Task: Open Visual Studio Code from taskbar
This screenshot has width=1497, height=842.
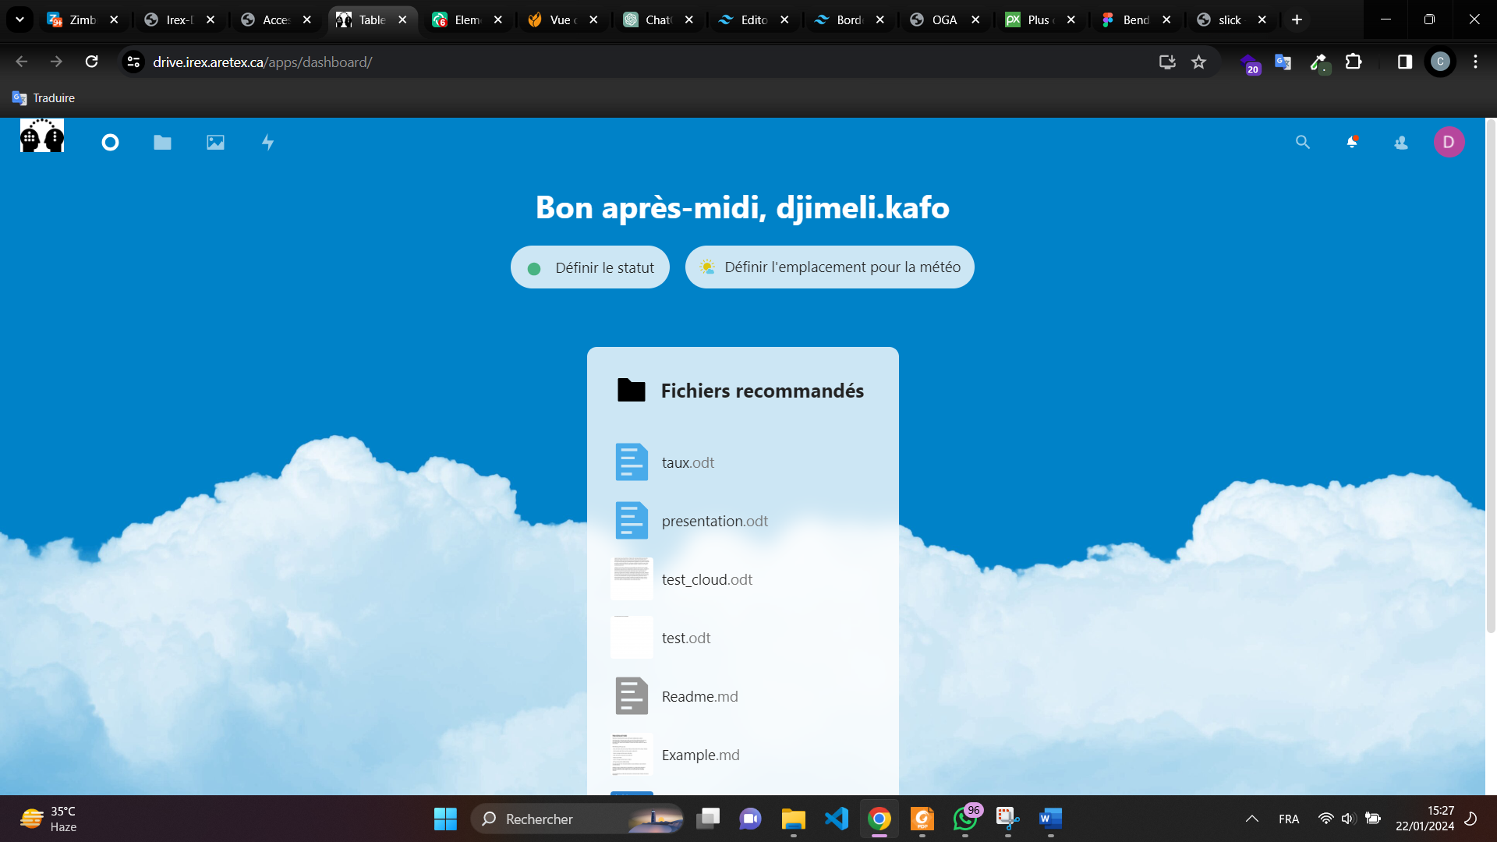Action: [x=836, y=819]
